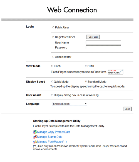Viewport: 139px width, 162px height.
Task: Click the User List button
Action: (x=93, y=37)
